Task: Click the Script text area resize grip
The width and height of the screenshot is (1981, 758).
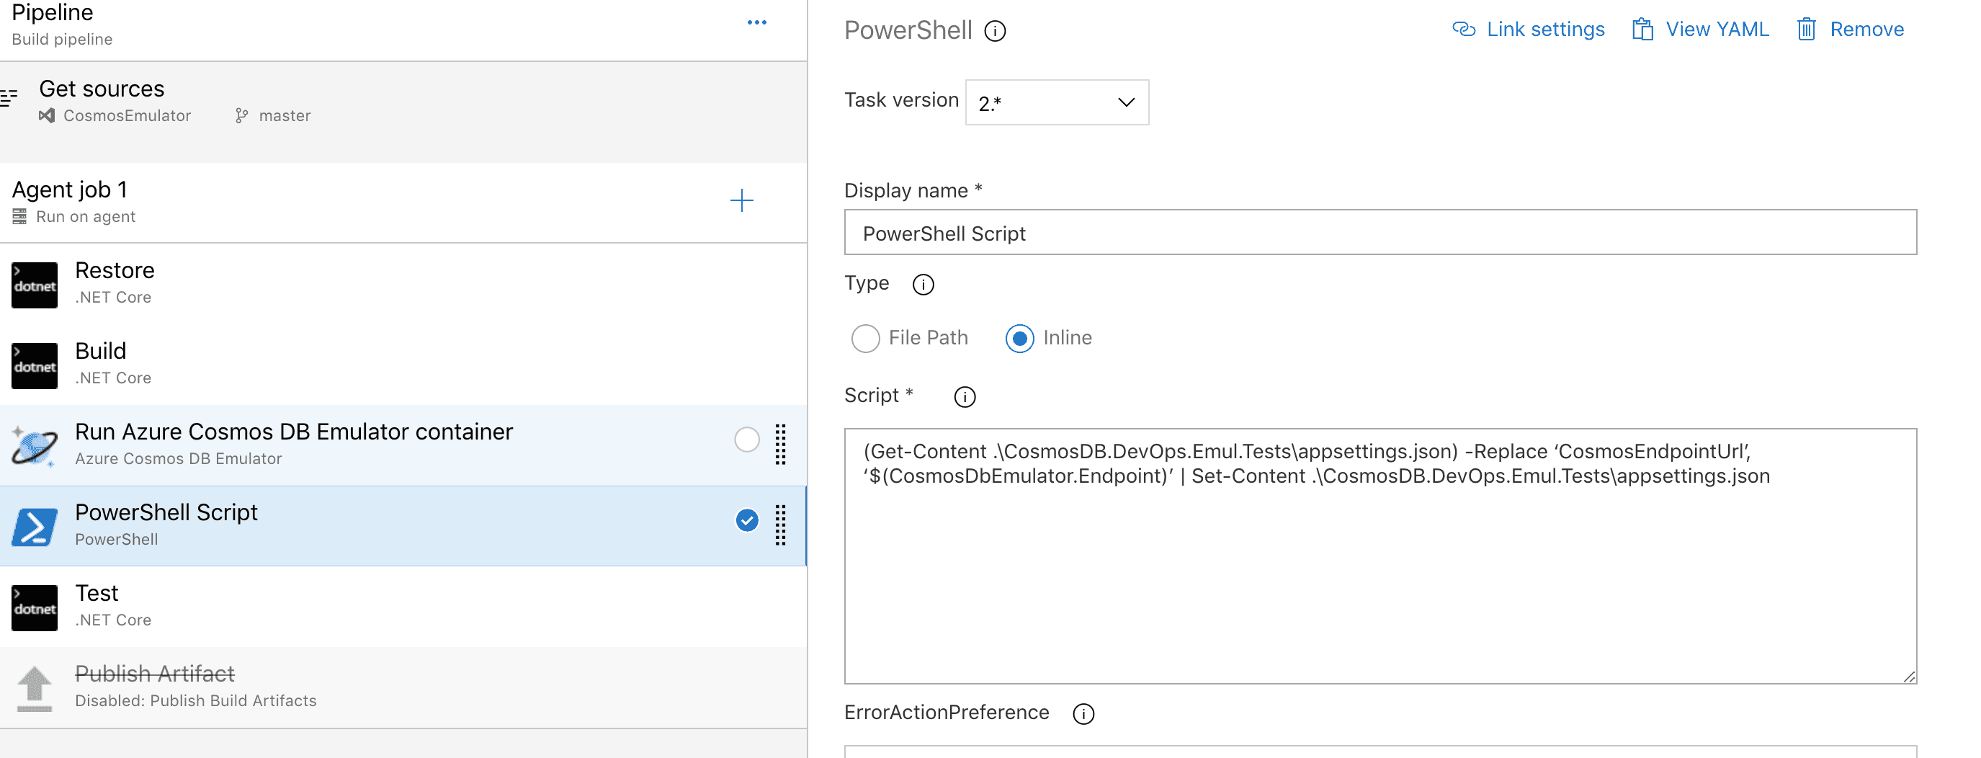Action: (x=1910, y=677)
